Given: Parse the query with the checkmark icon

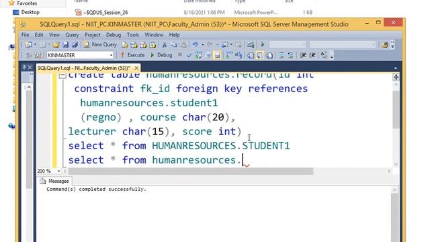Looking at the screenshot, I should point(189,55).
